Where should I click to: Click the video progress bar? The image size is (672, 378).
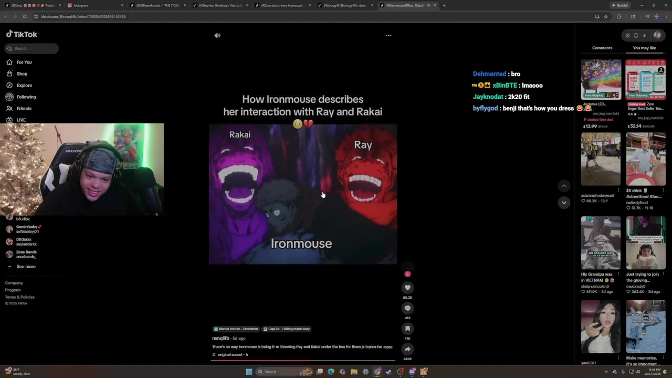[303, 361]
